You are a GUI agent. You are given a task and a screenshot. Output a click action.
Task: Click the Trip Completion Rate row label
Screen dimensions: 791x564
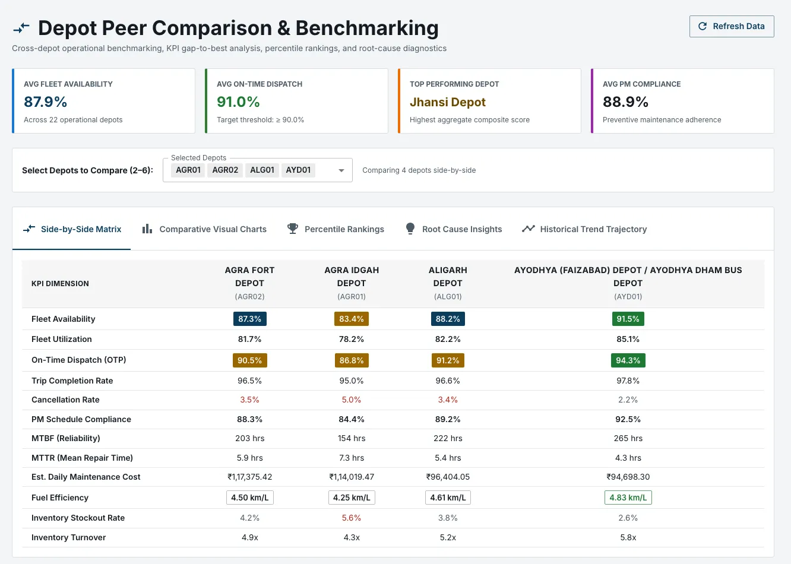(x=72, y=381)
